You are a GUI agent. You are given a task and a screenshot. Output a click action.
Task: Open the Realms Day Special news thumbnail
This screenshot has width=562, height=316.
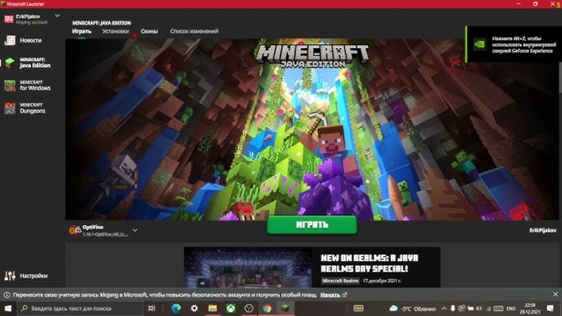point(248,267)
